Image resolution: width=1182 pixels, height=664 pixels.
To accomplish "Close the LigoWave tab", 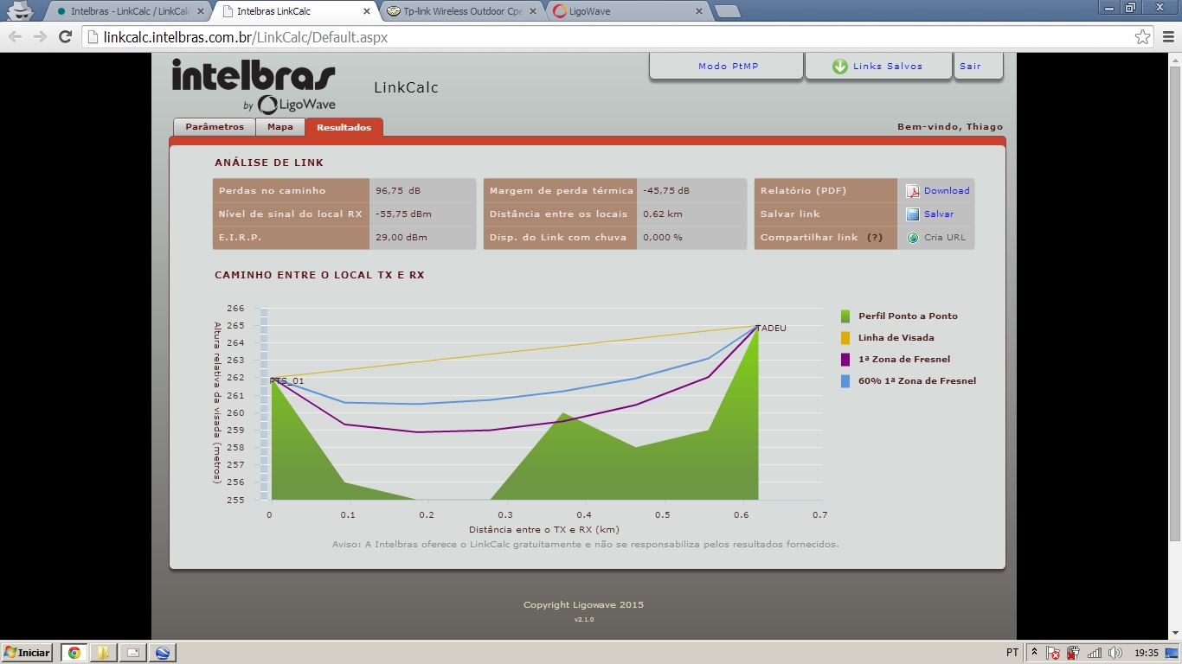I will tap(699, 12).
